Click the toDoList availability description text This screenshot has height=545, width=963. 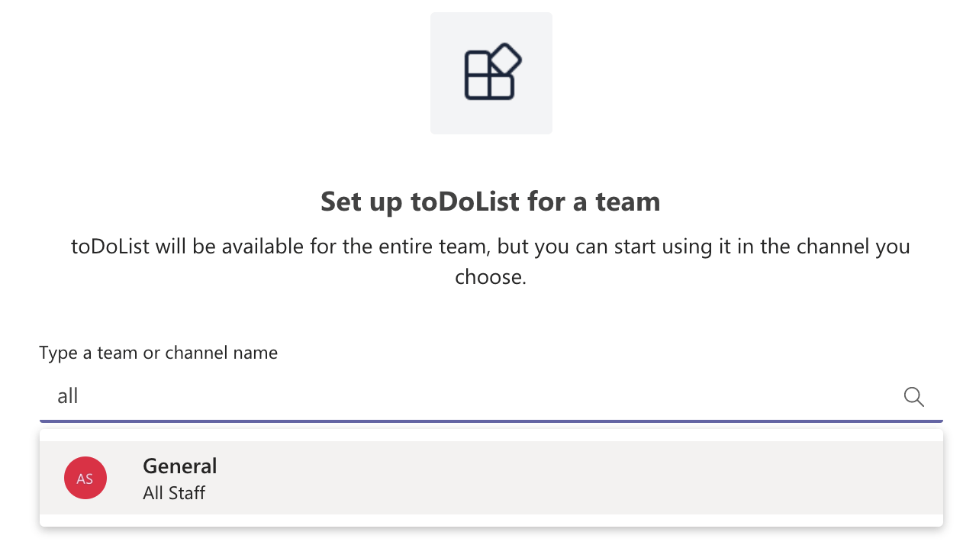point(491,247)
